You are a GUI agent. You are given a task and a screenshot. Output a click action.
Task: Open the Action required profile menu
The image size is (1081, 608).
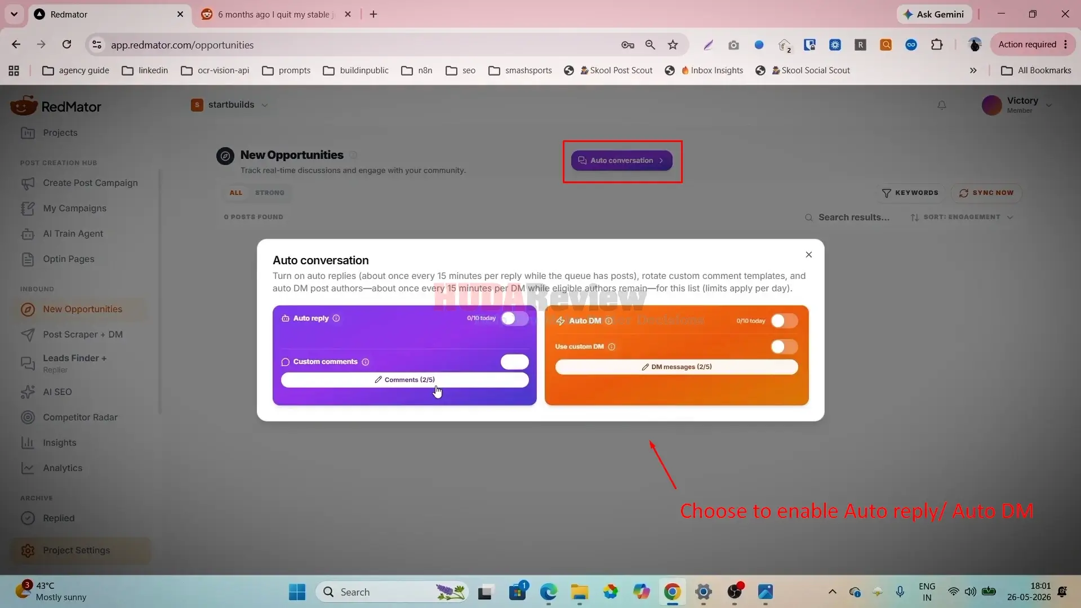tap(1033, 45)
